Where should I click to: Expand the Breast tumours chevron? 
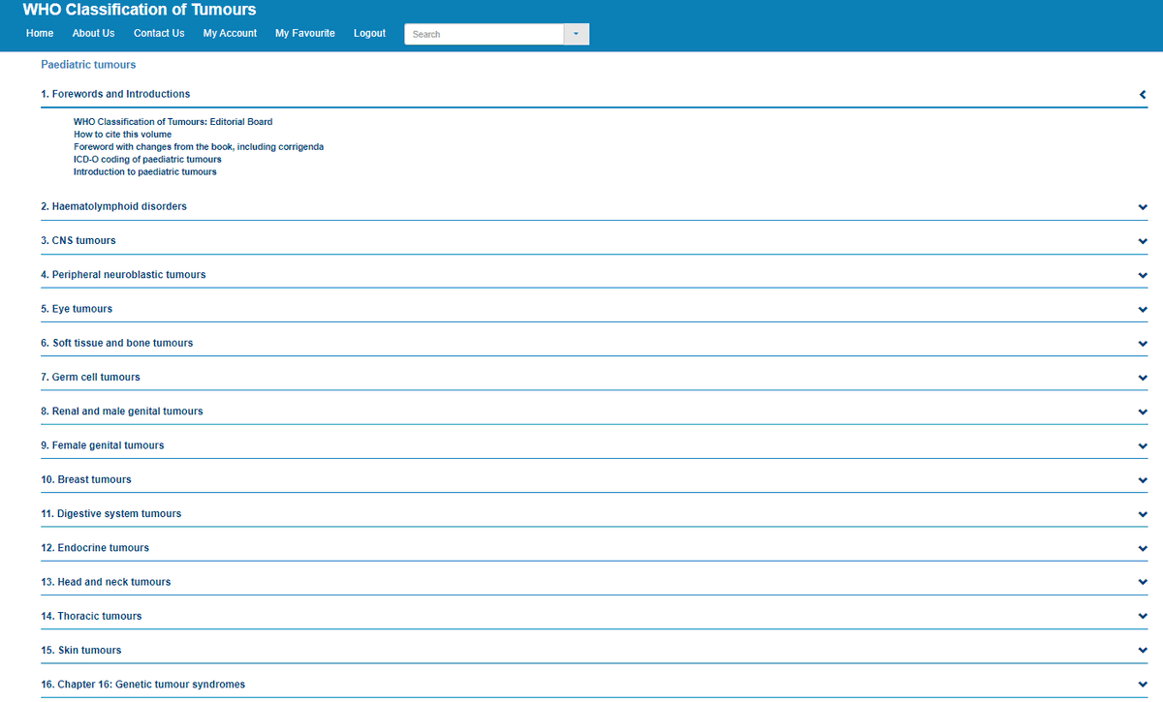[x=1143, y=480]
